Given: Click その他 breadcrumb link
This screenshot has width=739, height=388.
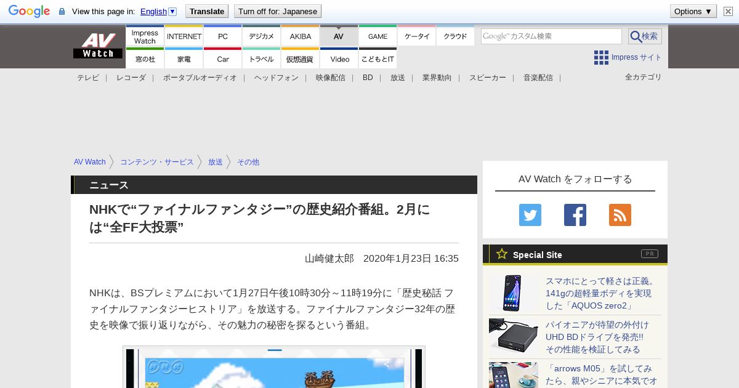Looking at the screenshot, I should click(248, 162).
